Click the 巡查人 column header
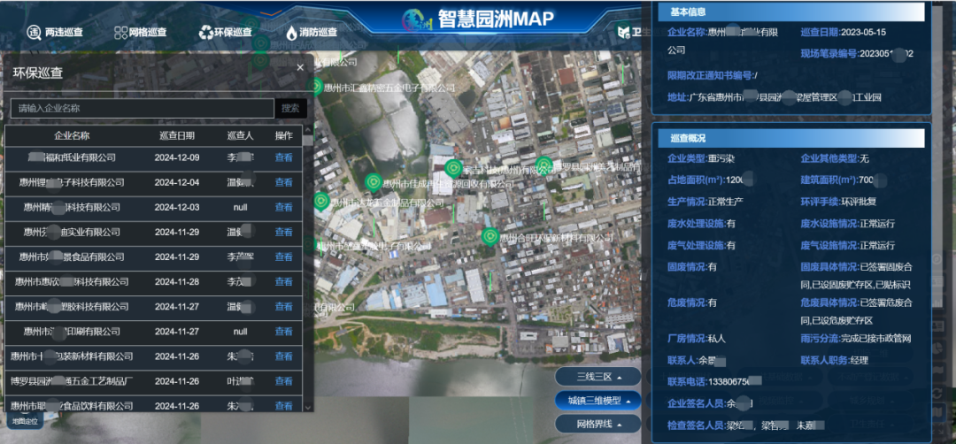The image size is (956, 444). pyautogui.click(x=240, y=136)
